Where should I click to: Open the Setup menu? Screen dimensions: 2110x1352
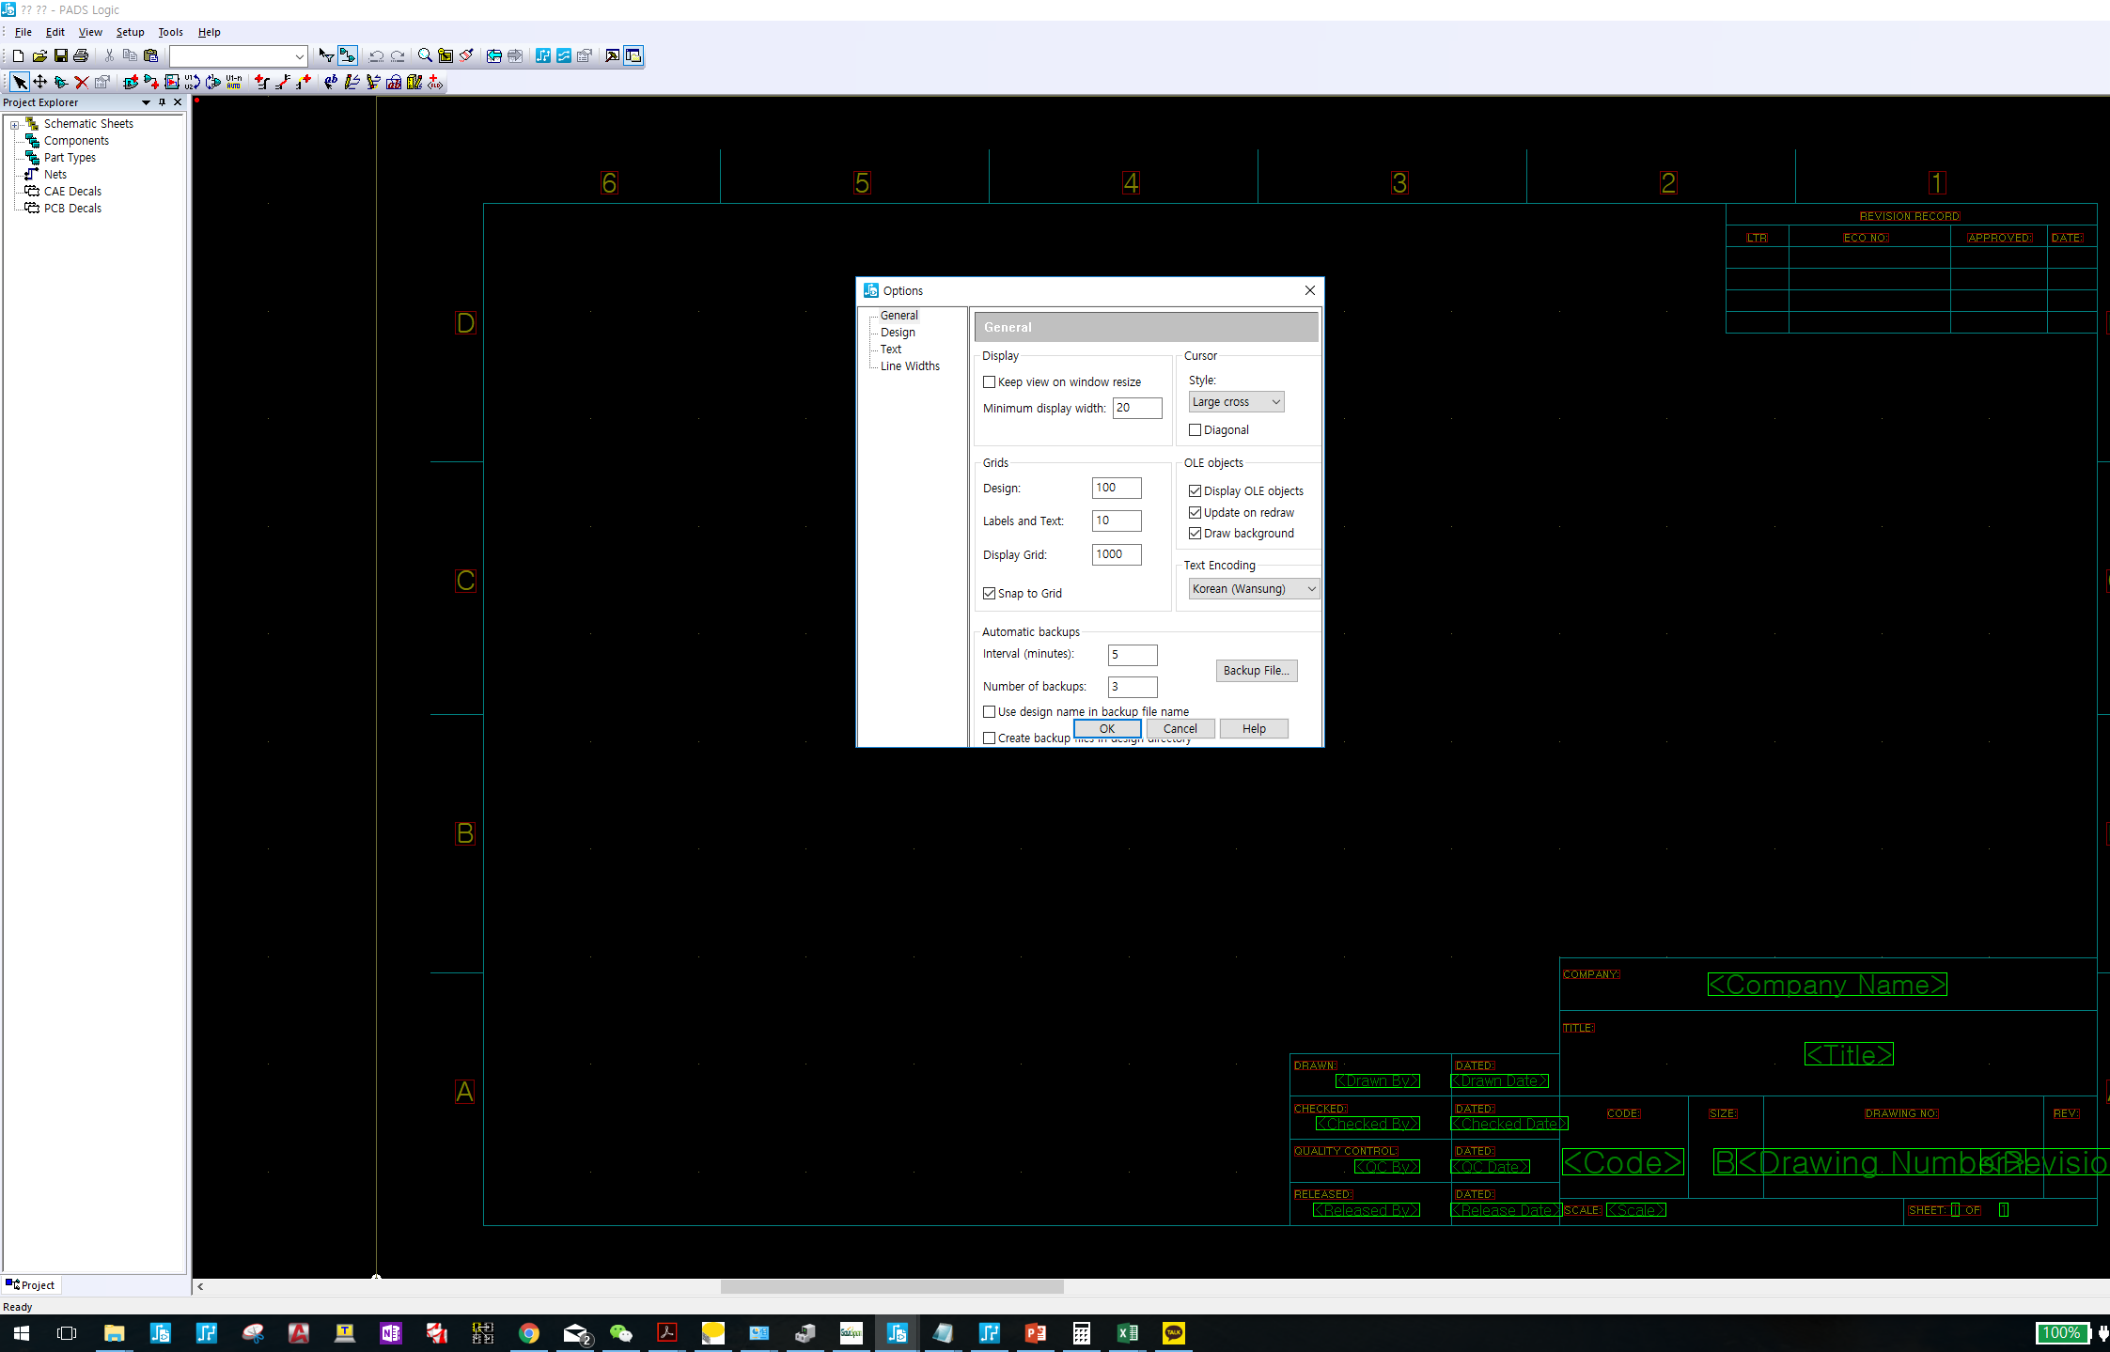click(x=130, y=32)
